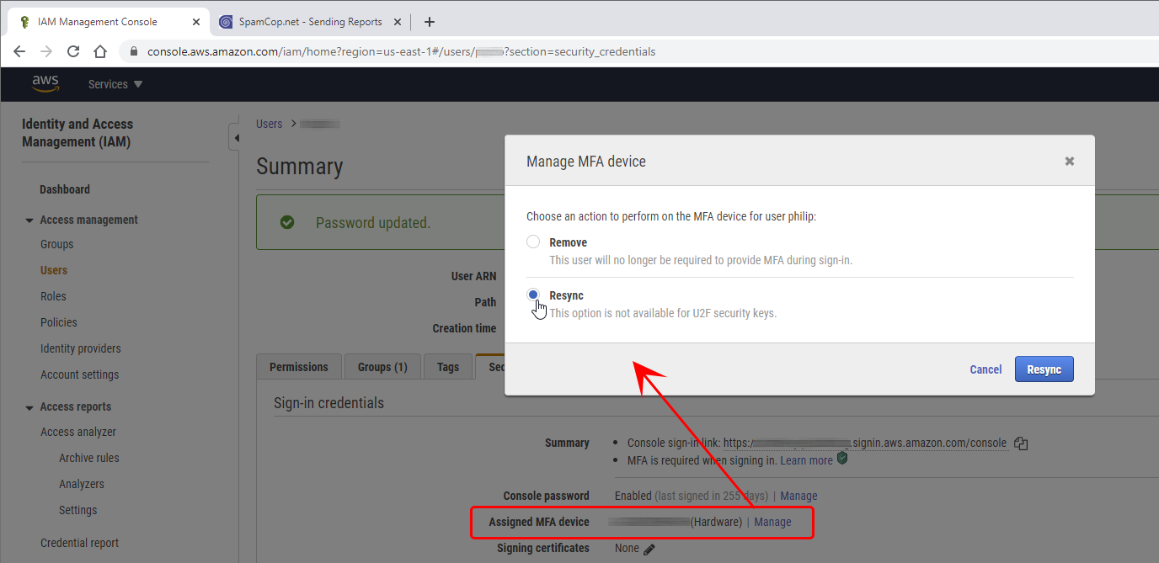Click the blue Resync button

click(1044, 369)
